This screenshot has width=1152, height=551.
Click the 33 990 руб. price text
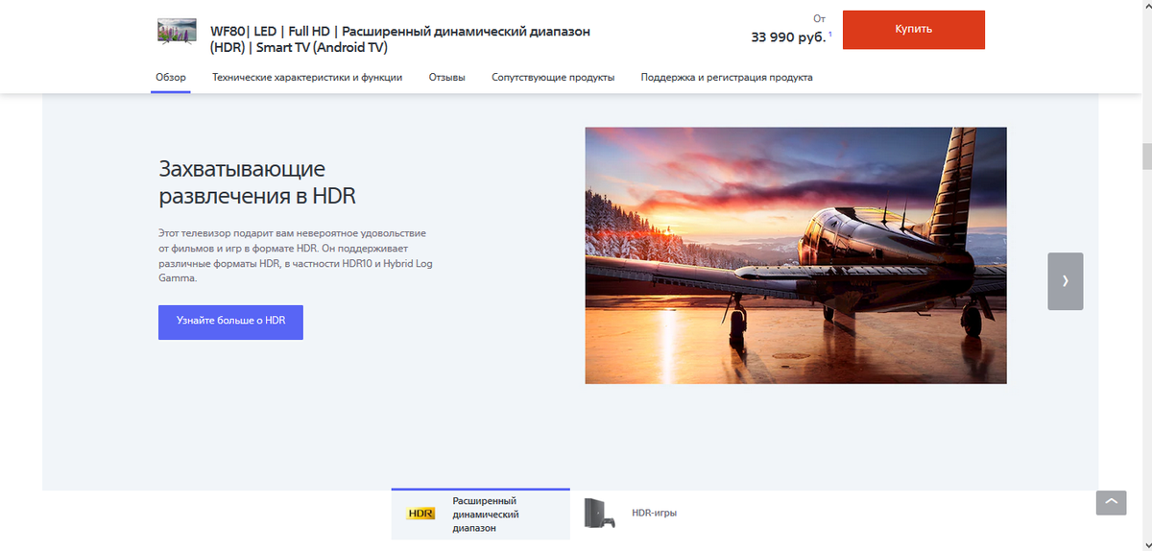pyautogui.click(x=787, y=38)
